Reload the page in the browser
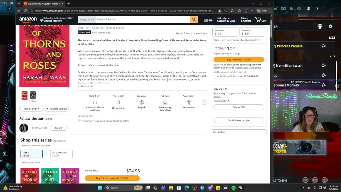 pyautogui.click(x=25, y=11)
